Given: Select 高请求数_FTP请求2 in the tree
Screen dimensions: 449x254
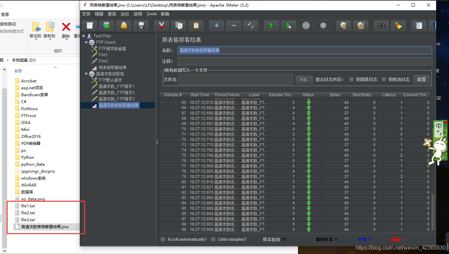Looking at the screenshot, I should tap(116, 93).
